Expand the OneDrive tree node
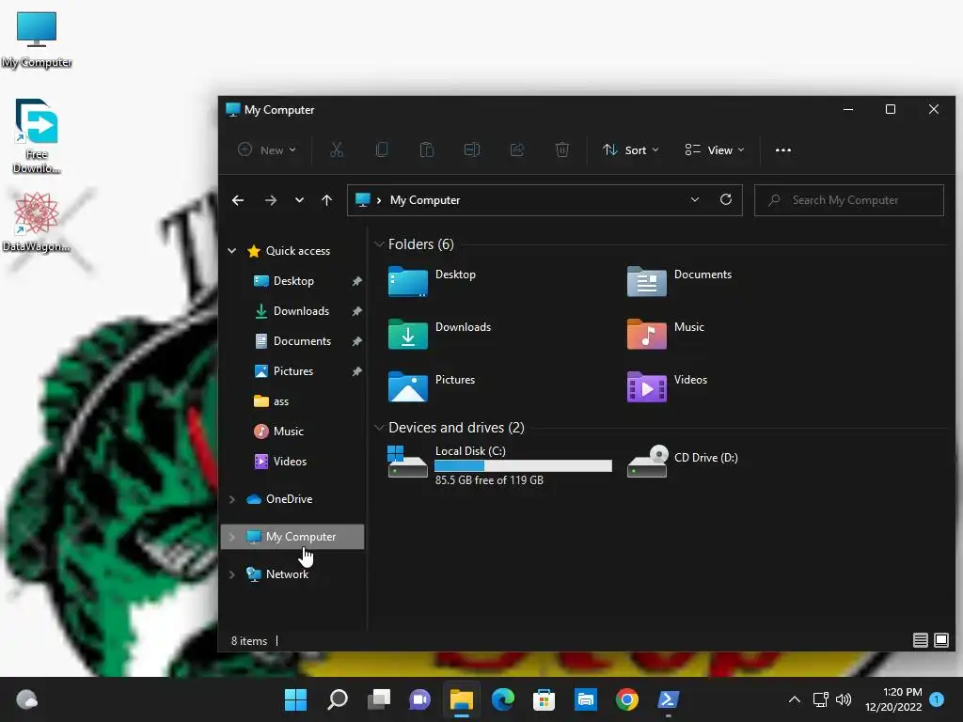 pos(232,499)
